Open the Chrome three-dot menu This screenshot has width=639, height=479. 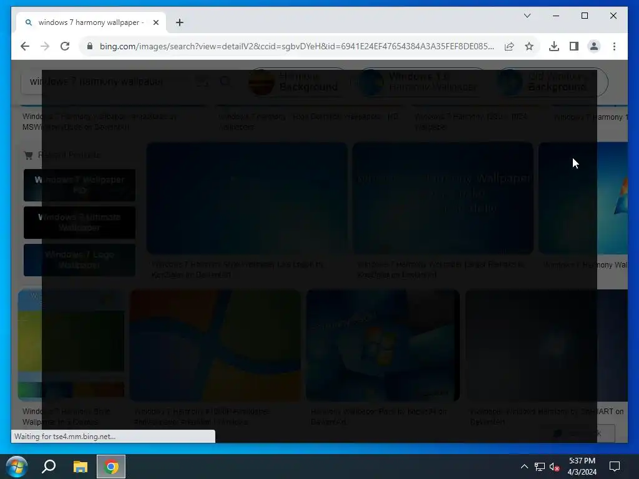coord(614,46)
